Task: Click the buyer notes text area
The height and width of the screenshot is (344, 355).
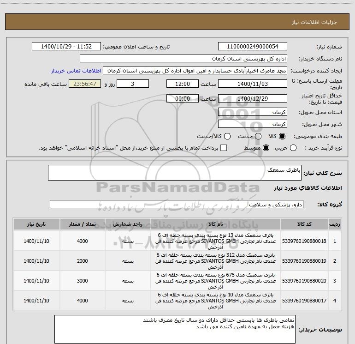Action: 175,329
